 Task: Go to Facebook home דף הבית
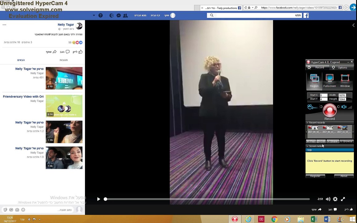coord(155,15)
